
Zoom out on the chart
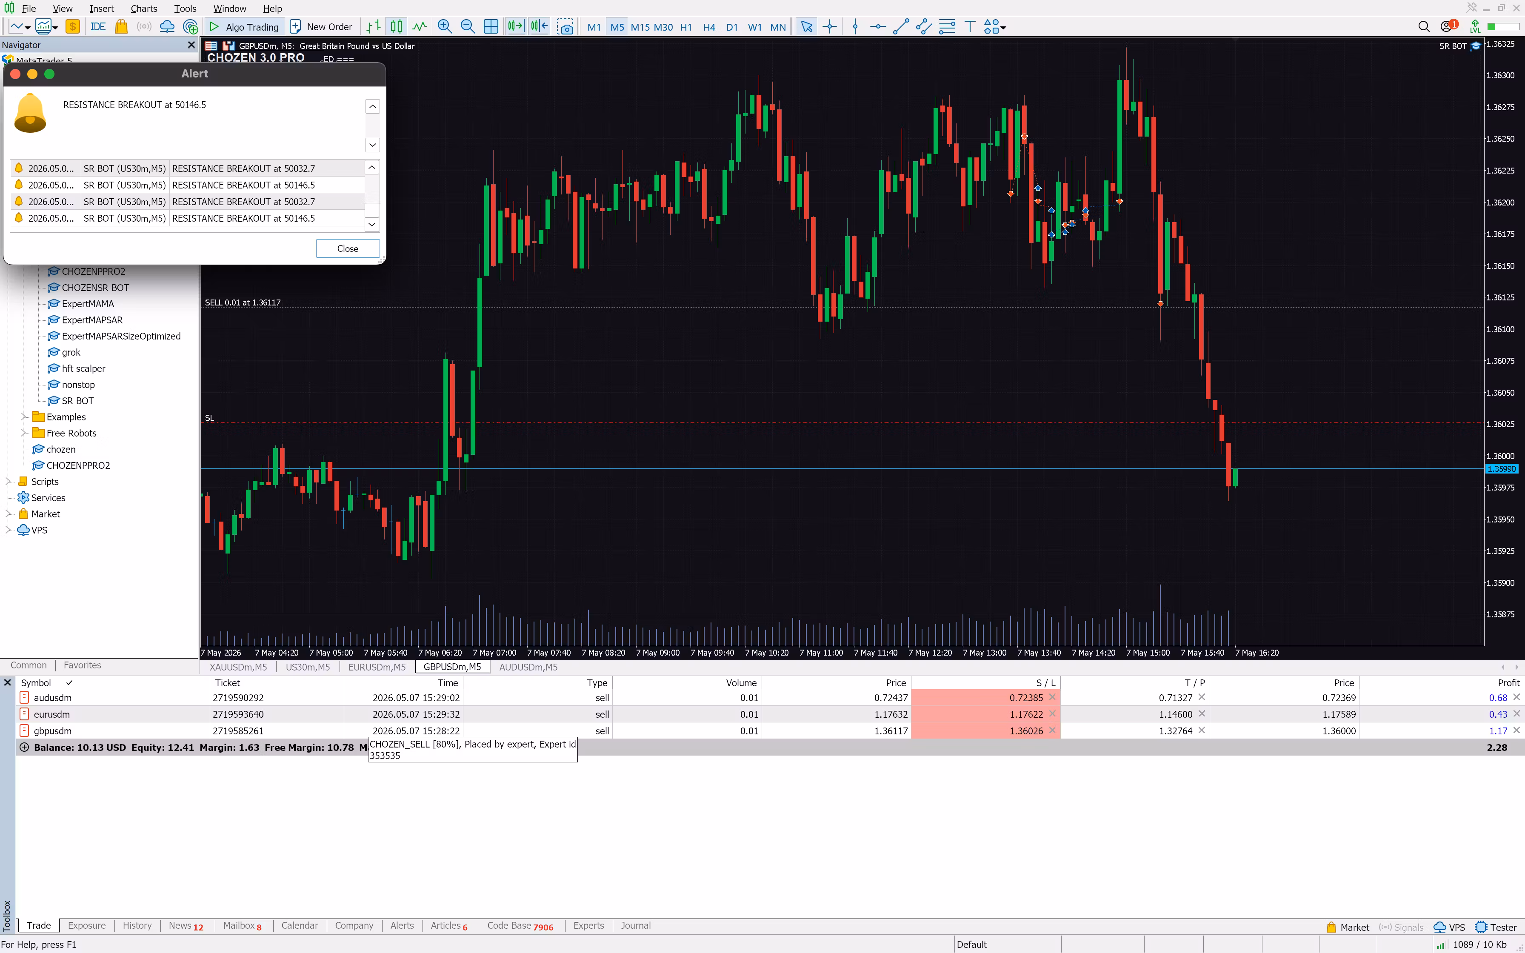(x=468, y=26)
